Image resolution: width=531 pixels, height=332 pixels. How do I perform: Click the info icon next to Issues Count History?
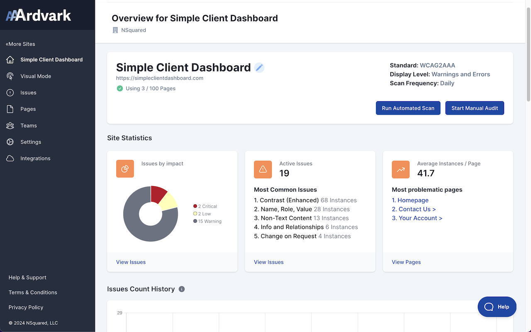(x=182, y=289)
